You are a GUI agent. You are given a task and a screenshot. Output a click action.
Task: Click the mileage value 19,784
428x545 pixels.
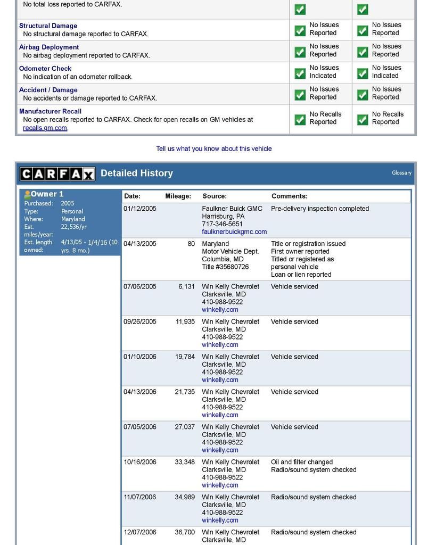click(185, 357)
